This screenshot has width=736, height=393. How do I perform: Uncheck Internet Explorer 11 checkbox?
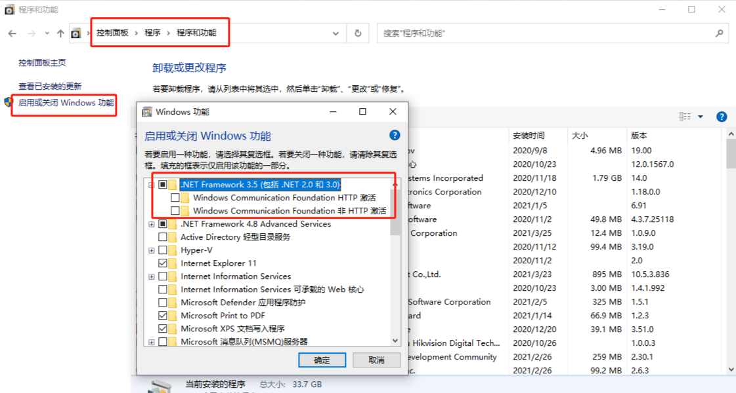(162, 263)
